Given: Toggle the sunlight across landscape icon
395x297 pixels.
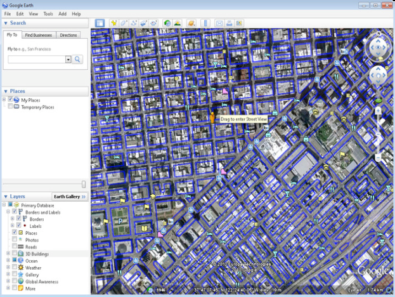Looking at the screenshot, I should 178,23.
